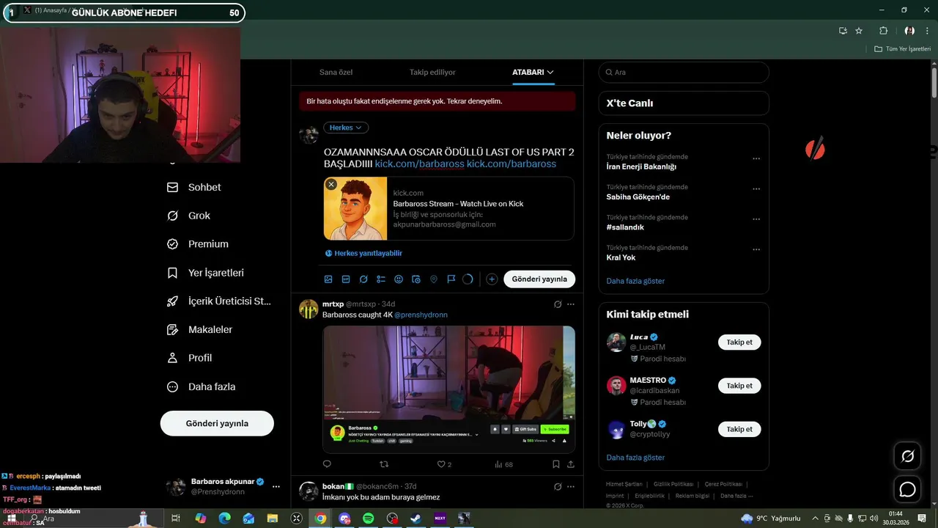Show more follow suggestions link
The width and height of the screenshot is (938, 528).
coord(635,458)
